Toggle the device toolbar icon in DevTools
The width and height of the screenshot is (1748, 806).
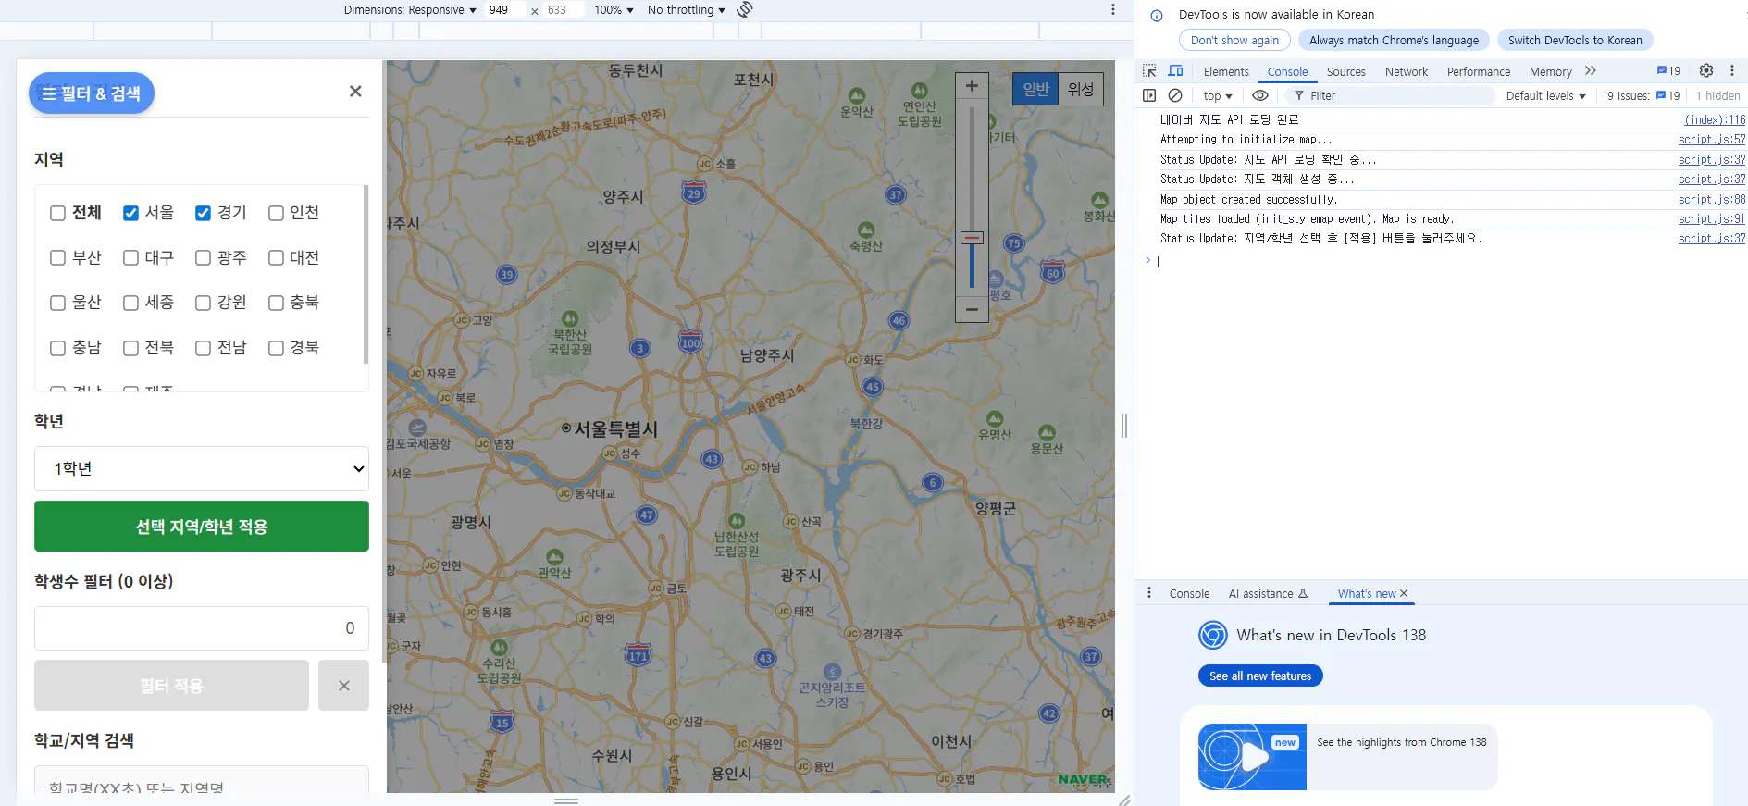click(1175, 71)
